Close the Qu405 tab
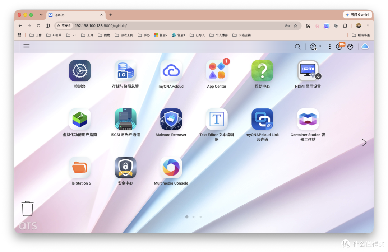This screenshot has height=252, width=388. pos(101,15)
